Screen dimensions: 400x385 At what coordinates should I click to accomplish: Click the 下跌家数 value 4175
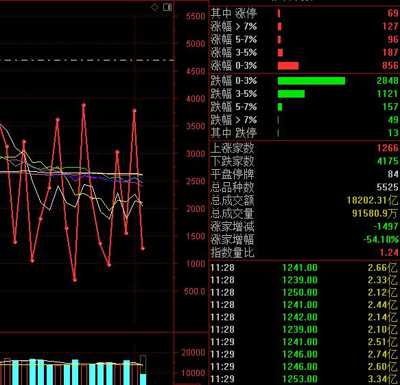click(x=387, y=161)
